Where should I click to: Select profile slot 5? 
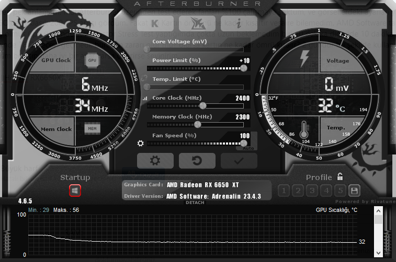pos(341,190)
